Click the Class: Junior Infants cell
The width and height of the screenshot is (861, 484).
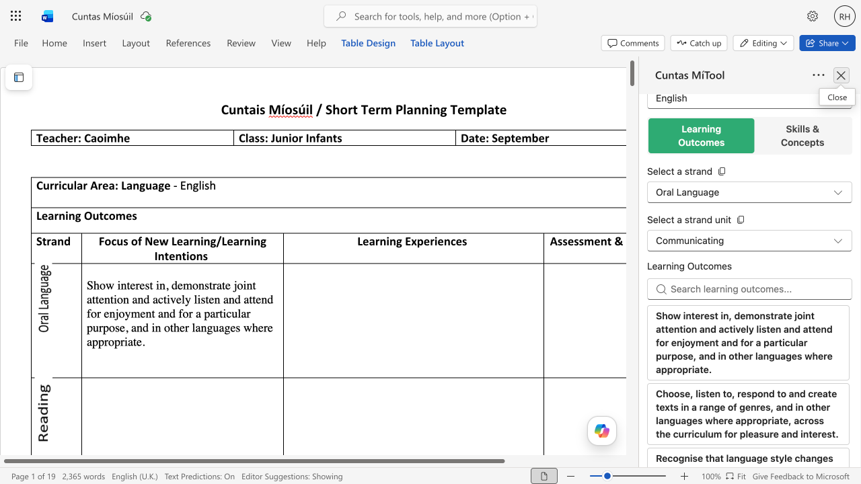(x=344, y=138)
